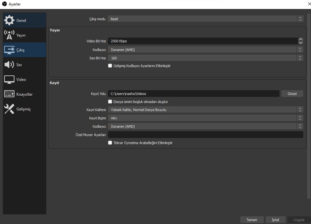Open the Kayıt Kalitesi dropdown

[206, 110]
